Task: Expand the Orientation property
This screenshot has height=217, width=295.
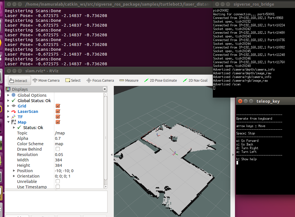Action: click(14, 176)
